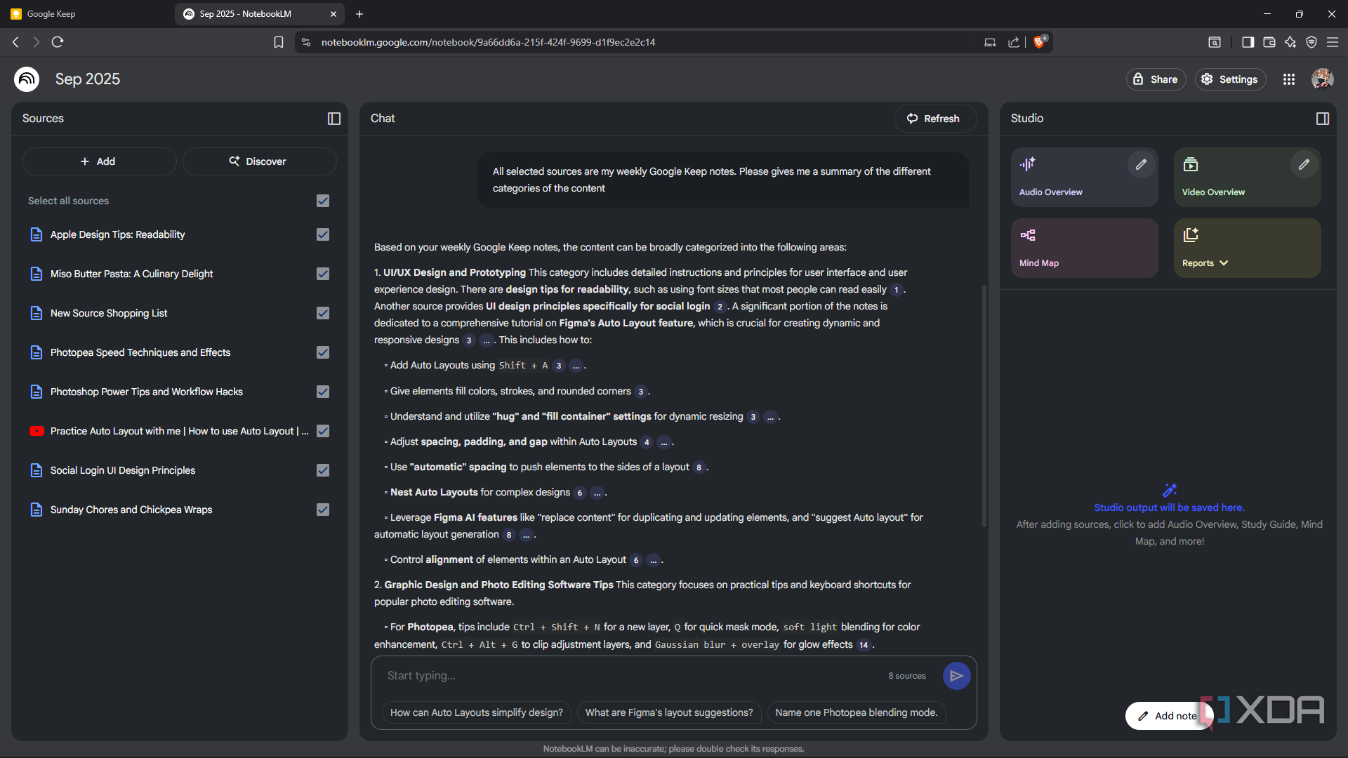This screenshot has height=758, width=1348.
Task: Open the account profile avatar
Action: pyautogui.click(x=1322, y=79)
